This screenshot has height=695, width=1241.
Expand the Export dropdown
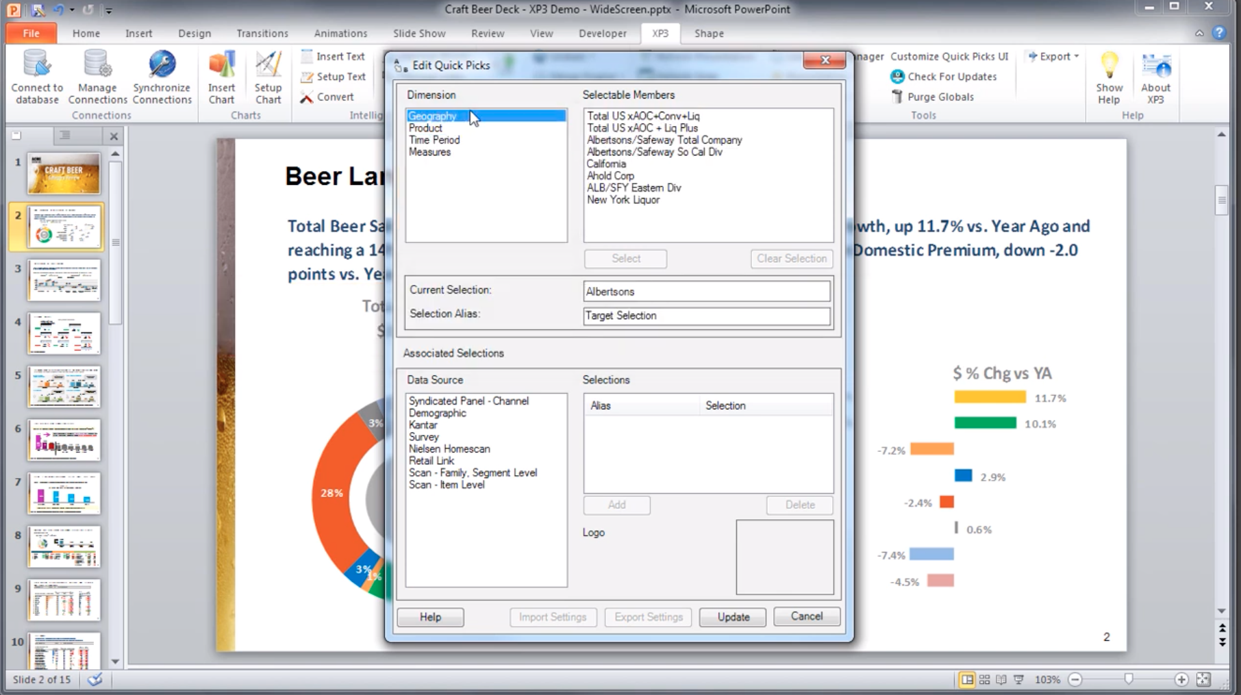point(1053,56)
